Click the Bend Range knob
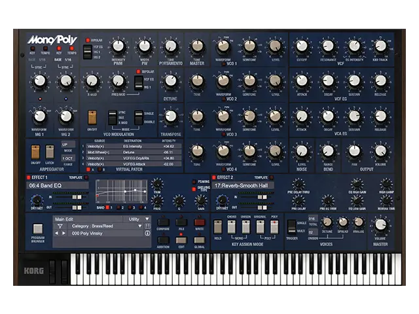Image resolution: width=419 pixels, height=314 pixels. click(x=328, y=151)
